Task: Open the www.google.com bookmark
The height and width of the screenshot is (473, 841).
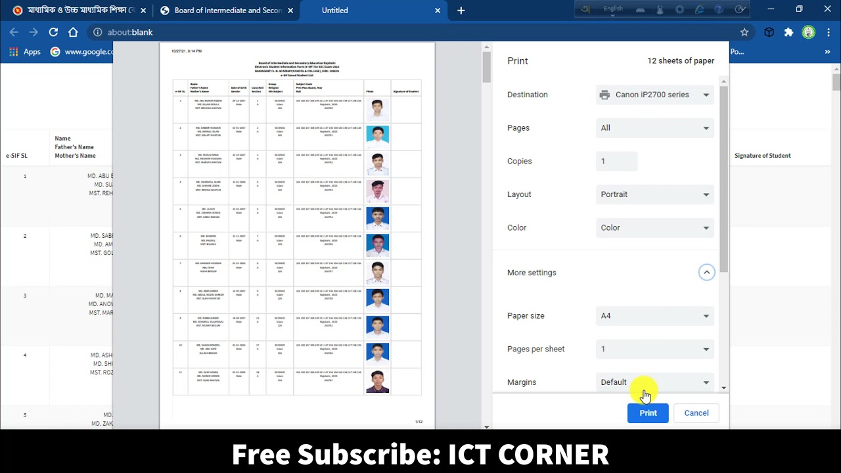Action: [82, 52]
